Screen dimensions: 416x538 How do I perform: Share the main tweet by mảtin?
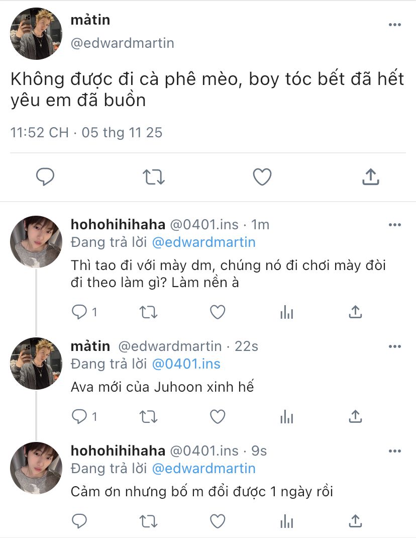tap(370, 177)
